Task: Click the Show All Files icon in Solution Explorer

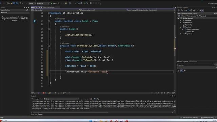Action: click(x=194, y=11)
